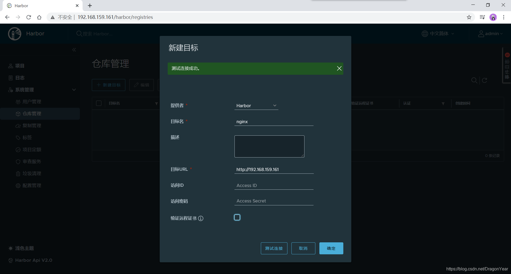Open filter on 认证 column
Screen dimensions: 511x274
pyautogui.click(x=443, y=103)
